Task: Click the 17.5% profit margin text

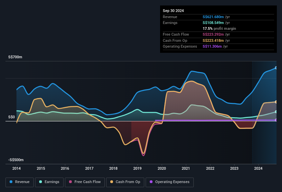Action: click(x=219, y=28)
